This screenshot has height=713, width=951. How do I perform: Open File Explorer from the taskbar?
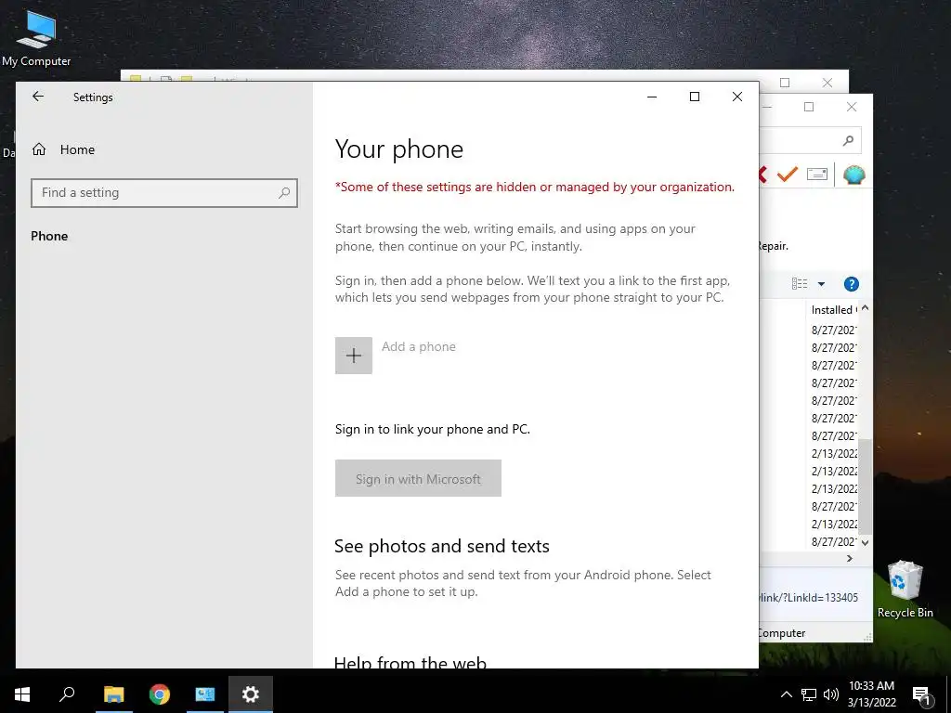point(113,694)
